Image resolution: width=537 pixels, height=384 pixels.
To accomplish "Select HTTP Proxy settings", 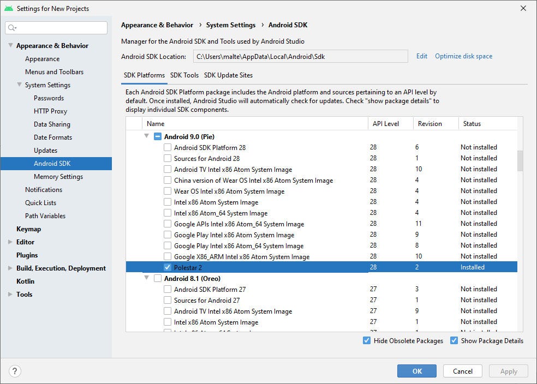I will (50, 111).
